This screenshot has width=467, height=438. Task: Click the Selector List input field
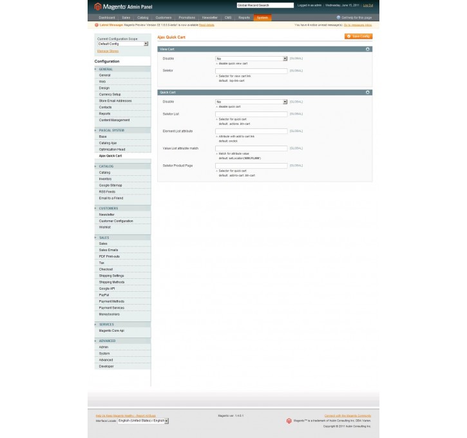click(x=251, y=114)
